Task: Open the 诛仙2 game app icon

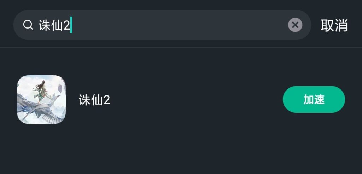Action: (x=41, y=99)
